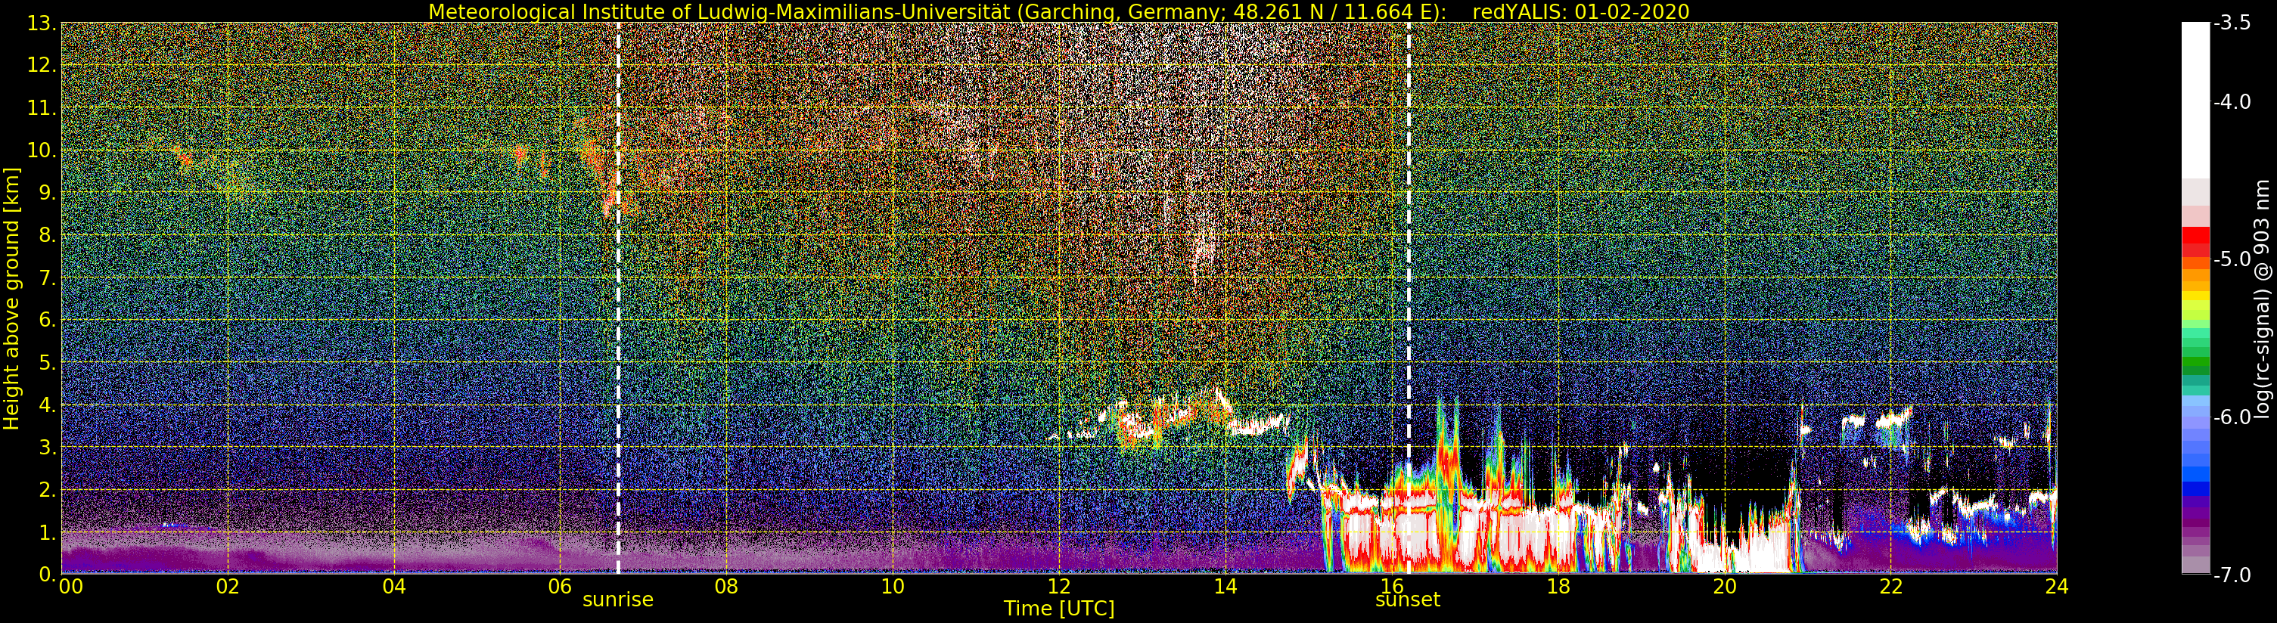Click the y-axis tick label '7.'
The image size is (2277, 623).
point(46,277)
